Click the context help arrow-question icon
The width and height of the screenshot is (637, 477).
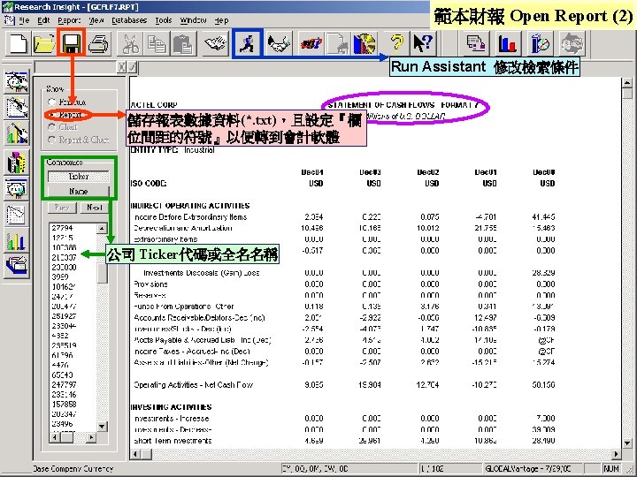point(423,43)
